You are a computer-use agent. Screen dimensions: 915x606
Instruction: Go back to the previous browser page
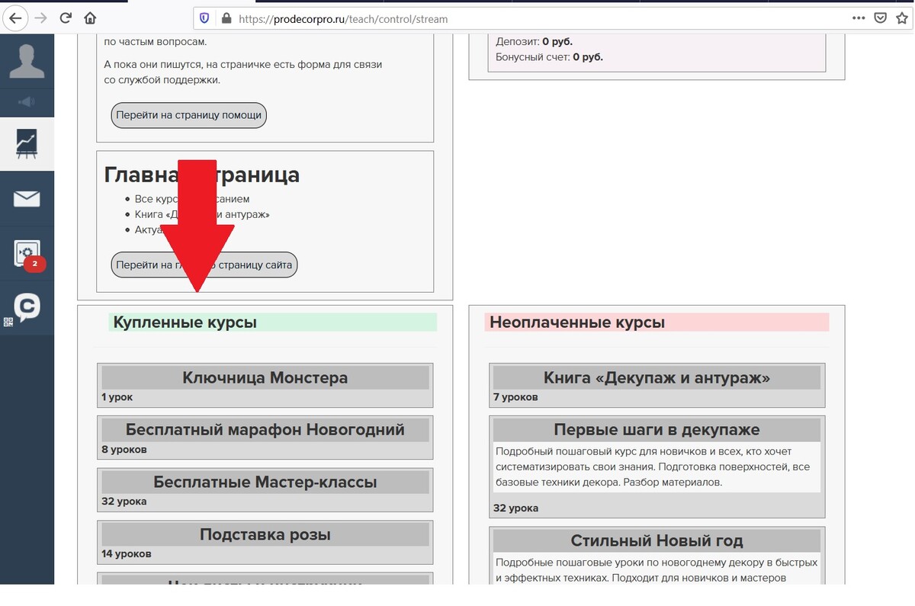15,18
